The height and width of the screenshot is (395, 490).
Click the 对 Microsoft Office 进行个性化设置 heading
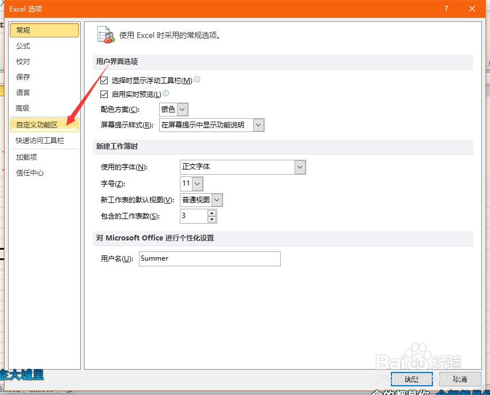pos(155,238)
